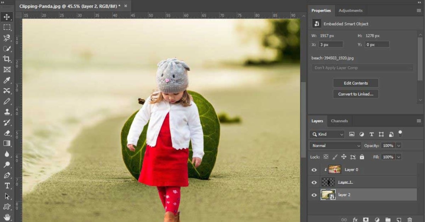
Task: Add a layer mask from Layers panel
Action: point(366,220)
